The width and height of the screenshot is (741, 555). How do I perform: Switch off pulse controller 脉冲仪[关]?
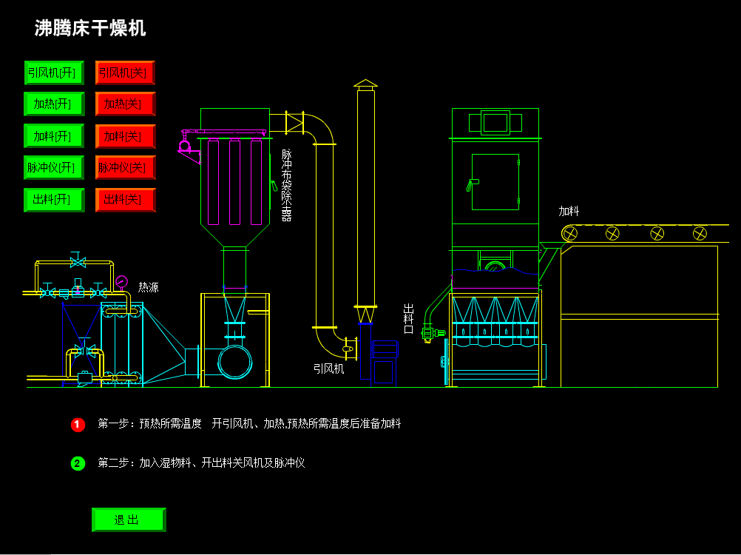(x=125, y=167)
